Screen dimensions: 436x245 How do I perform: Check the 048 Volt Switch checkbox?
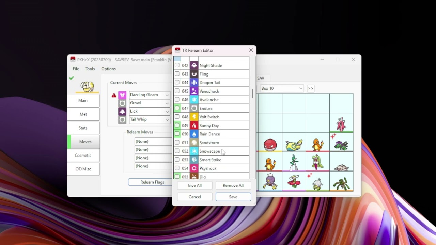[177, 117]
